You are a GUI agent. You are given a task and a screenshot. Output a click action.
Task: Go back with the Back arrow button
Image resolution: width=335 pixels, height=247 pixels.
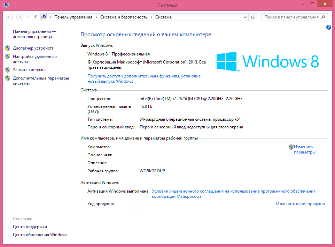click(10, 17)
